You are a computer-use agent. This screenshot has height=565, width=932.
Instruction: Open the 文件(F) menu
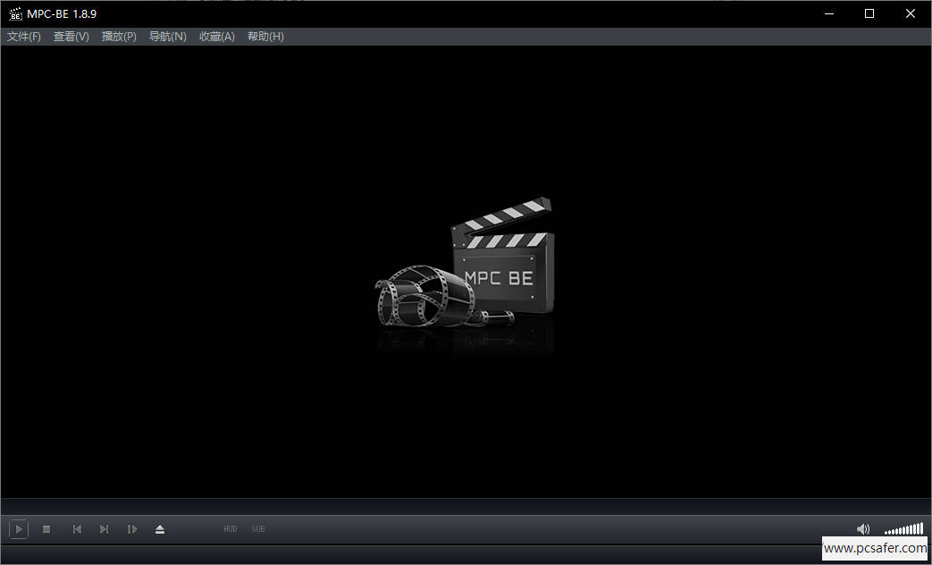(23, 36)
